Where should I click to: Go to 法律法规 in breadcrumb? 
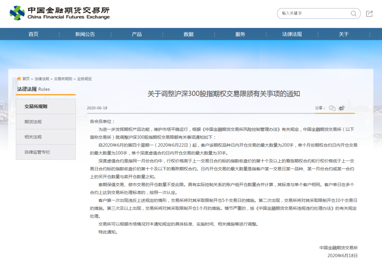pyautogui.click(x=42, y=79)
